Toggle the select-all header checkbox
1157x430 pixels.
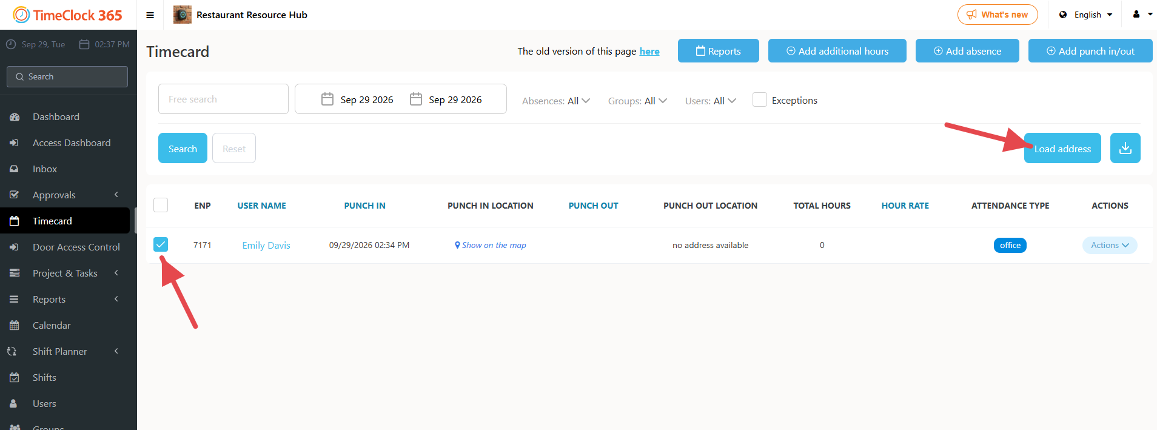tap(161, 205)
